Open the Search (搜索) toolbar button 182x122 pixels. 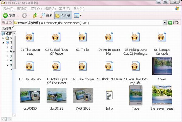[46, 15]
